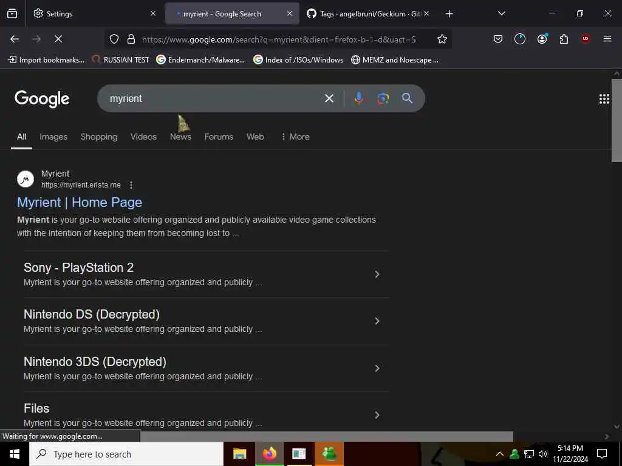Open Firefox taskbar icon
Image resolution: width=622 pixels, height=466 pixels.
click(269, 454)
